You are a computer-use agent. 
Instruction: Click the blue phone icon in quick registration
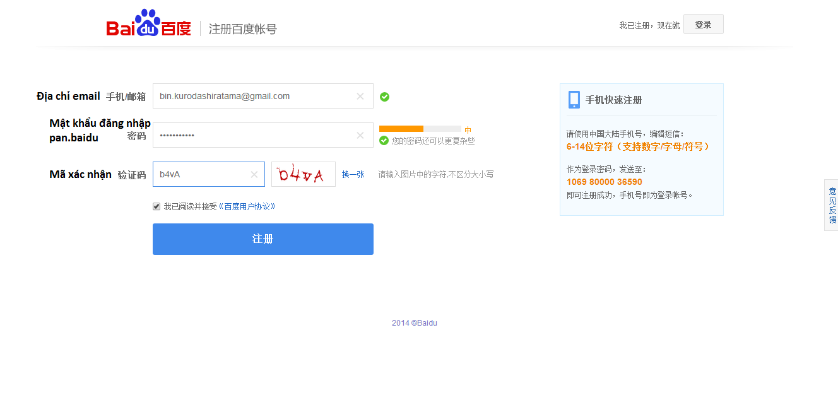(574, 100)
